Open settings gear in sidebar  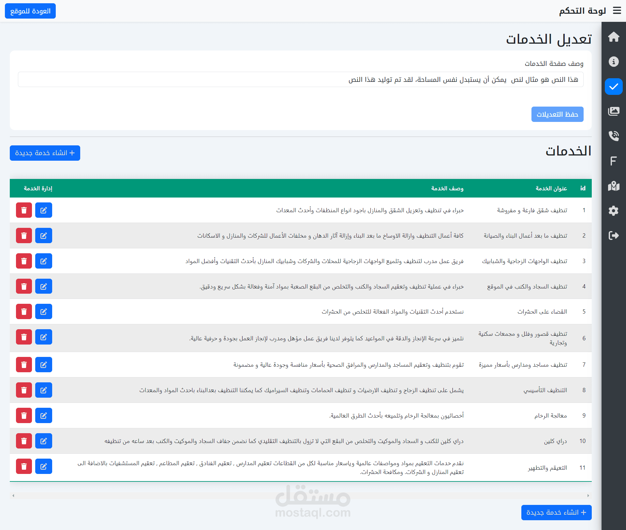click(613, 211)
